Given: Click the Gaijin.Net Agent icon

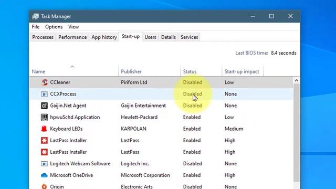Looking at the screenshot, I should (x=44, y=106).
